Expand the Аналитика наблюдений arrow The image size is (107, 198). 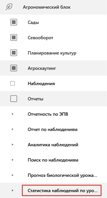point(12,144)
